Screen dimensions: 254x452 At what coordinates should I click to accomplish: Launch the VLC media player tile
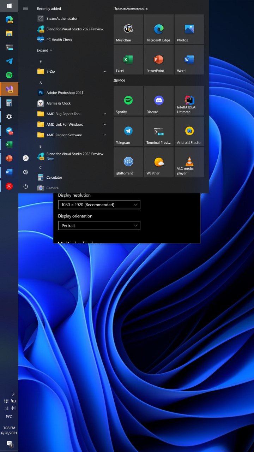[189, 162]
